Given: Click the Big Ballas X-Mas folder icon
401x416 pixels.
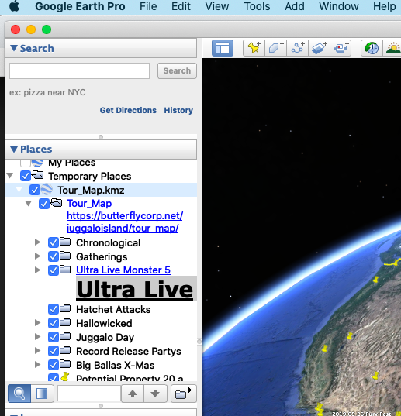Looking at the screenshot, I should coord(65,364).
